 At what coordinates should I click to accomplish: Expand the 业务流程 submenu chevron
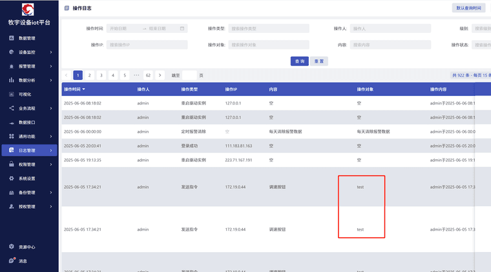click(x=51, y=108)
